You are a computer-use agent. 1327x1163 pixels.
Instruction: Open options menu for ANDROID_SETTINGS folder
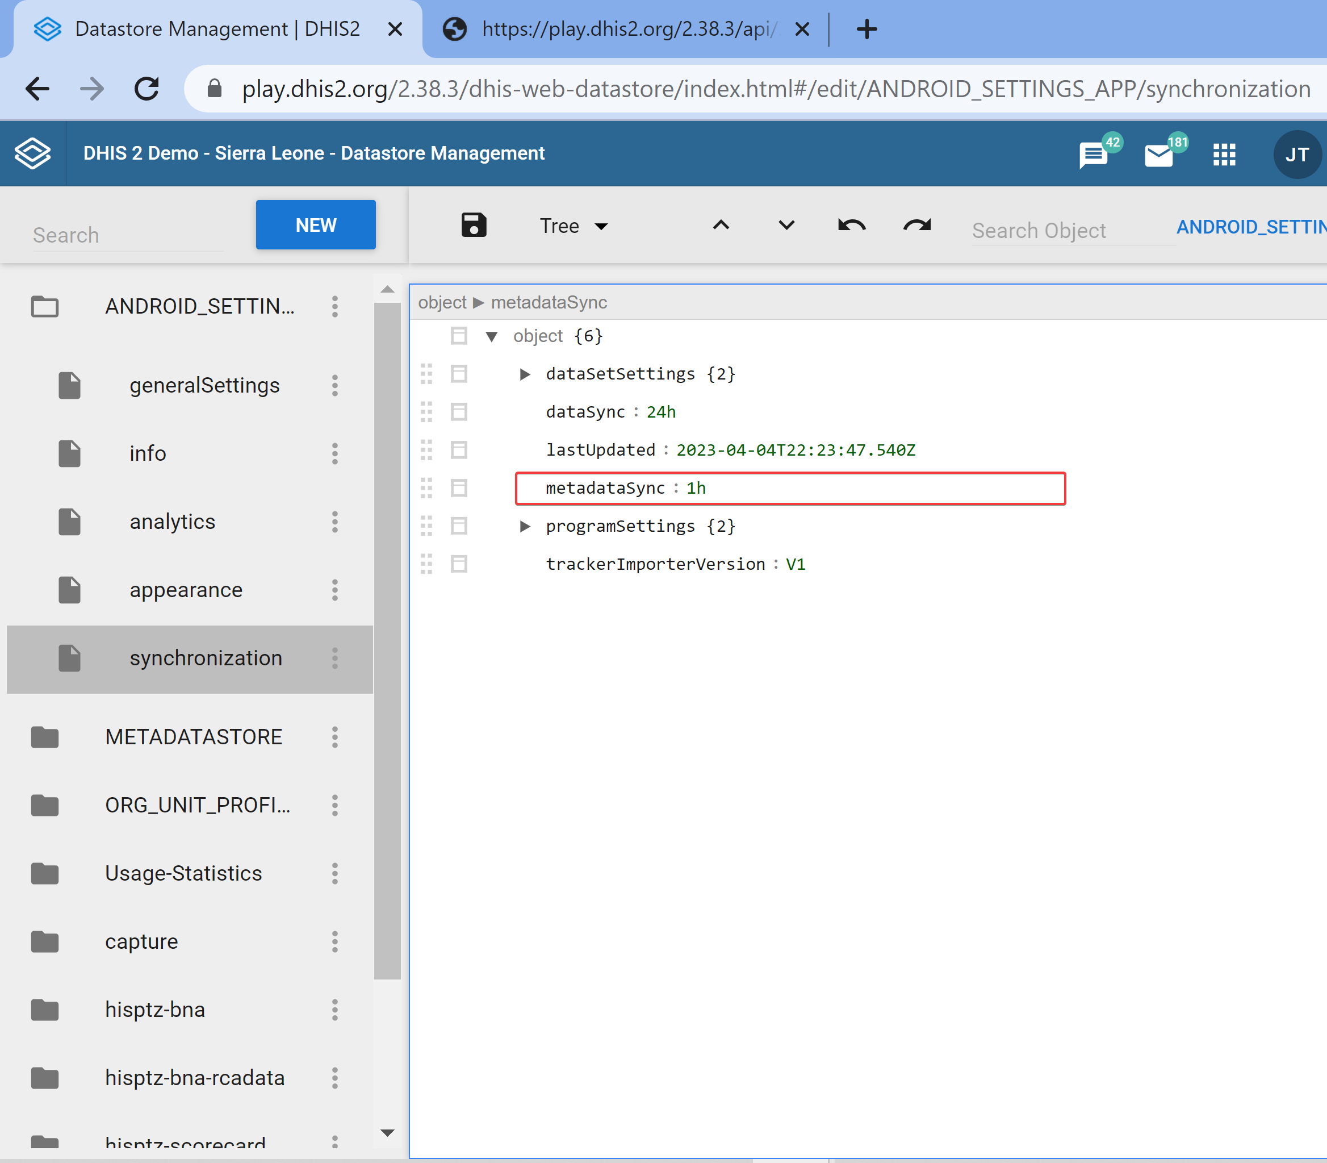click(x=334, y=306)
